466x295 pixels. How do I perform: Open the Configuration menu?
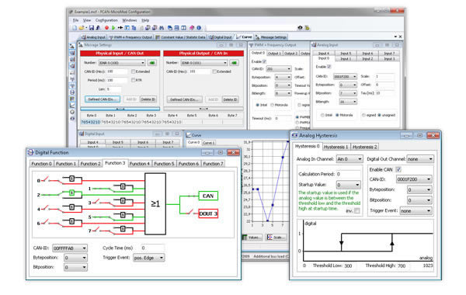106,20
